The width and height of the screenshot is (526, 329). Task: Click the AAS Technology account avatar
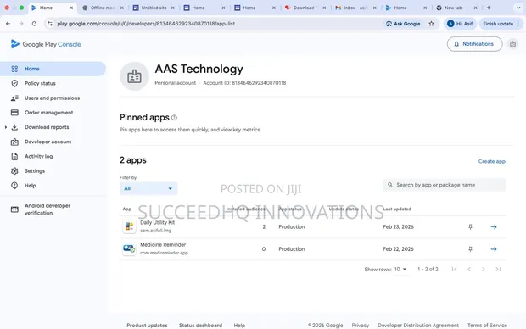134,76
